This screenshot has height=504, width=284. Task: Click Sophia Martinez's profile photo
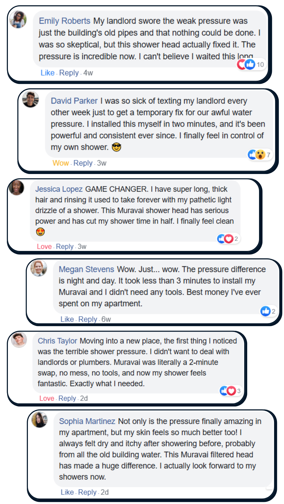39,419
